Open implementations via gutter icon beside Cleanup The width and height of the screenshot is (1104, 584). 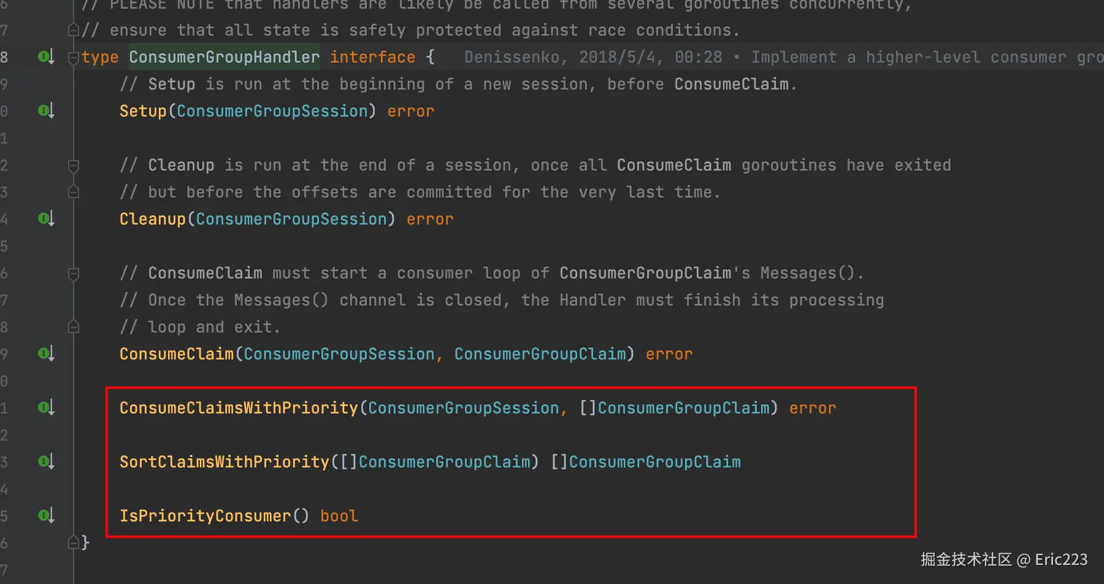[x=46, y=218]
